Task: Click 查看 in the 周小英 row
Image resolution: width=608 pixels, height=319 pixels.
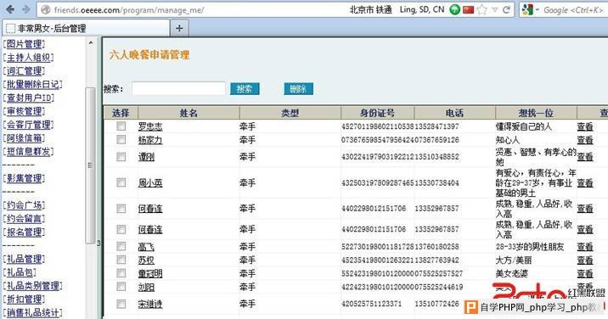Action: coord(585,182)
